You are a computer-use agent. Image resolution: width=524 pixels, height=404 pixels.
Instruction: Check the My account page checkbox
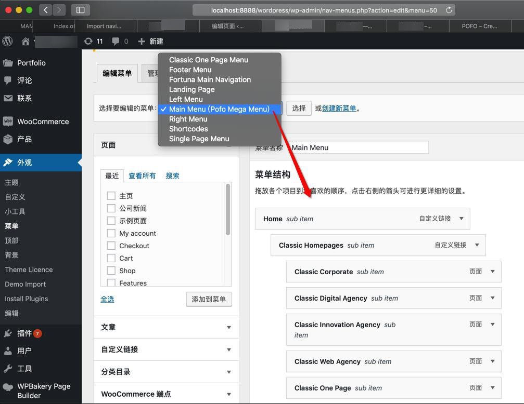111,233
